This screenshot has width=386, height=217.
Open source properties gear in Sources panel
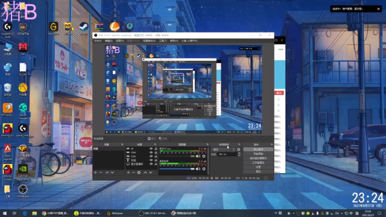[x=139, y=172]
